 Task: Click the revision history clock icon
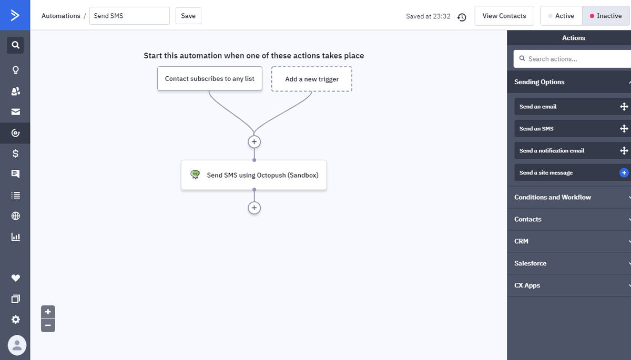462,17
